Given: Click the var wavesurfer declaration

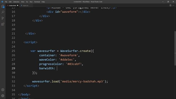Looking at the screenshot, I should 43,51.
